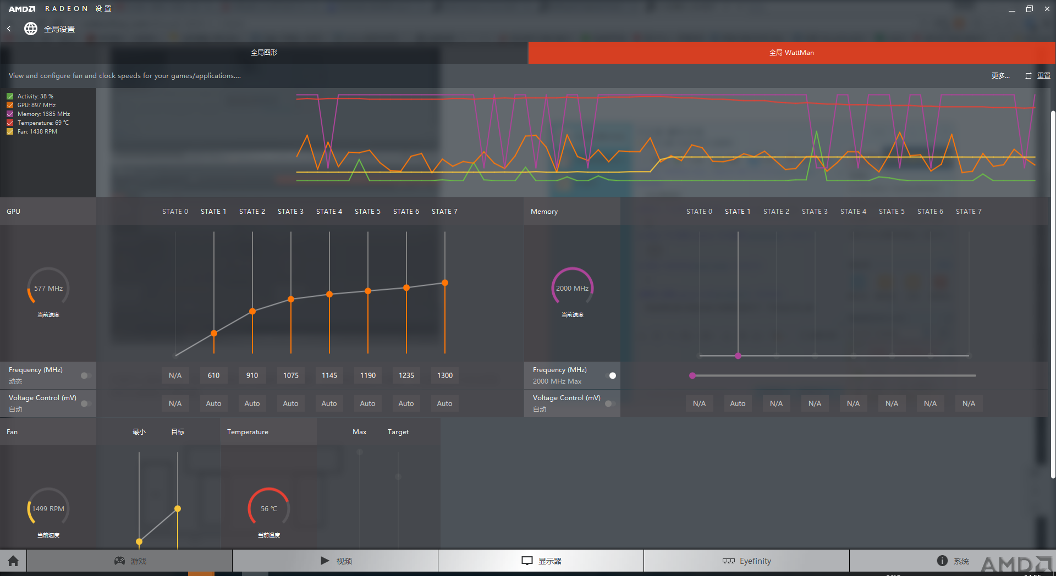Click GPU State 7 frequency 1300
1056x576 pixels.
click(x=444, y=375)
